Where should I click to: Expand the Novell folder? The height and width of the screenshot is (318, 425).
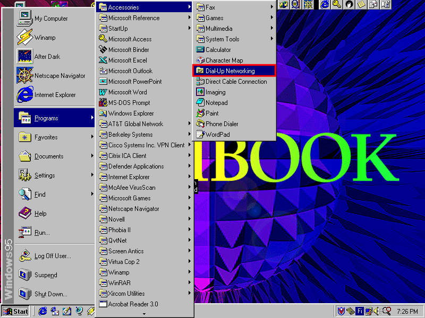[144, 219]
